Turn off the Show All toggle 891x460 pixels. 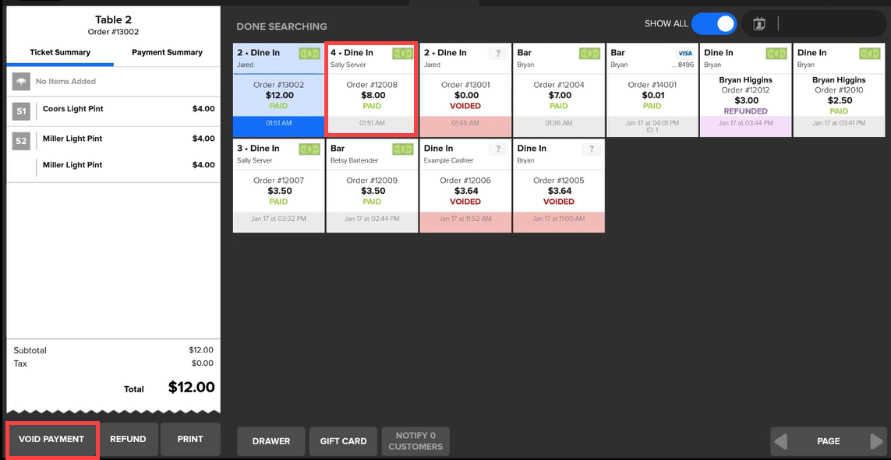point(713,24)
